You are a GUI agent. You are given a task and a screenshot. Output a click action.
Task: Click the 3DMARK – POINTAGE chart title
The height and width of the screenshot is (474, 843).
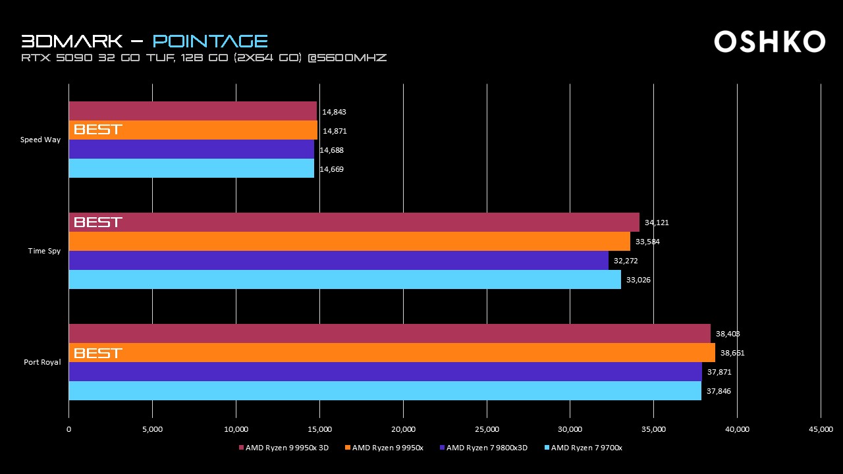[x=144, y=41]
